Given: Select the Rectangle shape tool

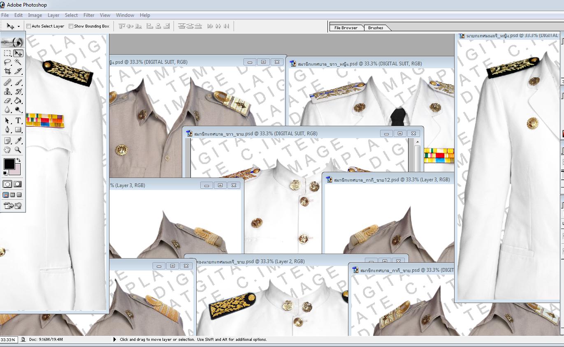Looking at the screenshot, I should pyautogui.click(x=18, y=130).
